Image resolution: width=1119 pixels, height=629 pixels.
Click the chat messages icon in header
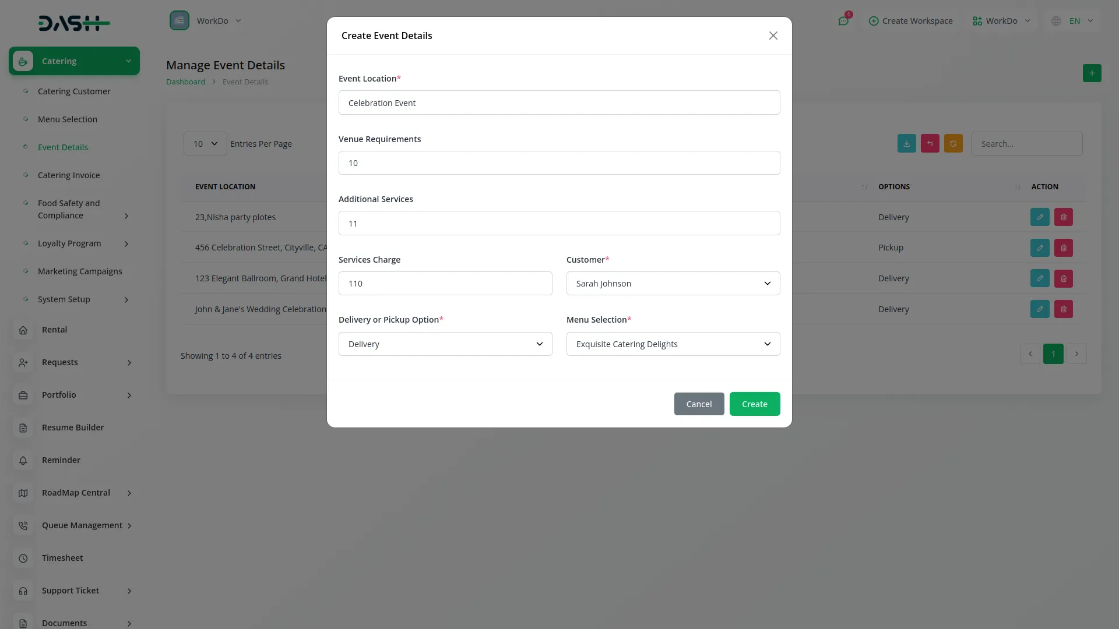[843, 21]
